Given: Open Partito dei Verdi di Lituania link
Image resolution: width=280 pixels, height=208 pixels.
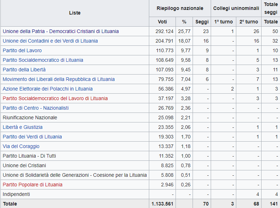Looking at the screenshot, I should coord(32,137).
